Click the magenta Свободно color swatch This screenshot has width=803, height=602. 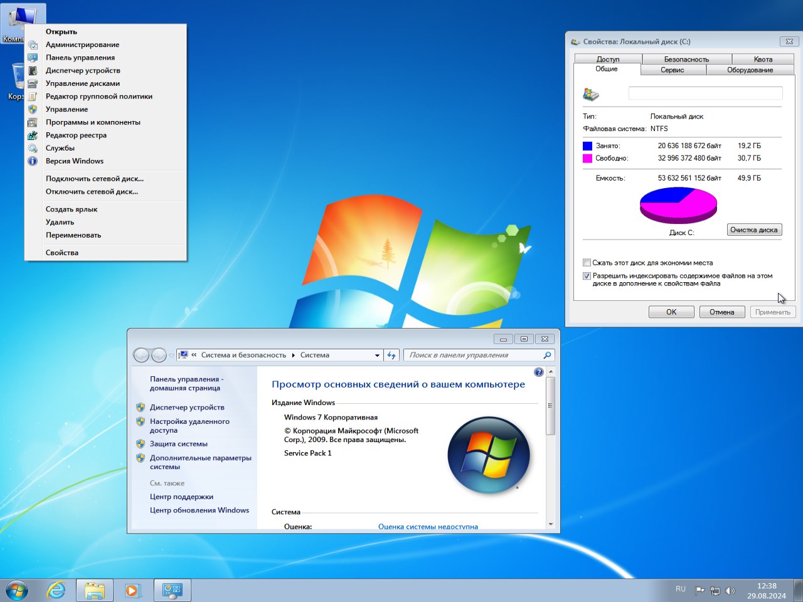[x=587, y=158]
